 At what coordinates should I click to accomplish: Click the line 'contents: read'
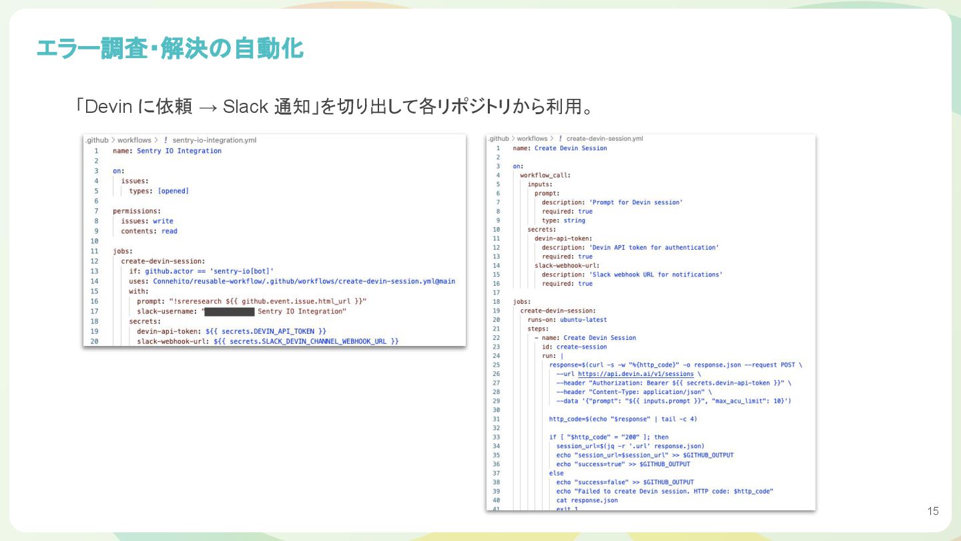tap(149, 231)
